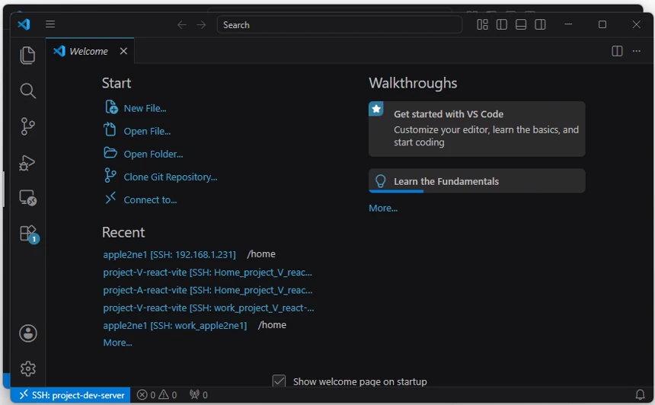Toggle the bottom panel

tap(521, 24)
